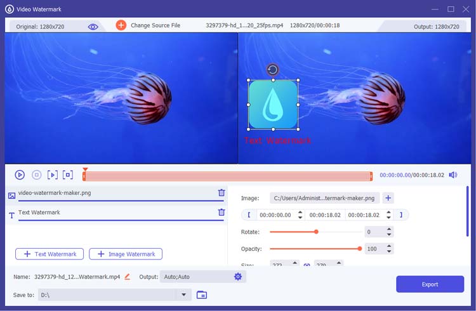The height and width of the screenshot is (311, 476).
Task: Set end point with right bracket
Action: [x=401, y=215]
